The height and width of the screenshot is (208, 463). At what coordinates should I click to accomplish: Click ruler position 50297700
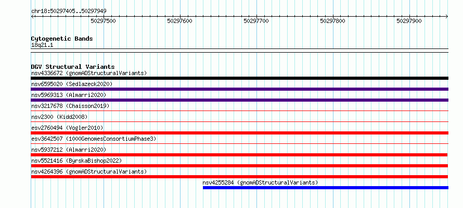[256, 21]
